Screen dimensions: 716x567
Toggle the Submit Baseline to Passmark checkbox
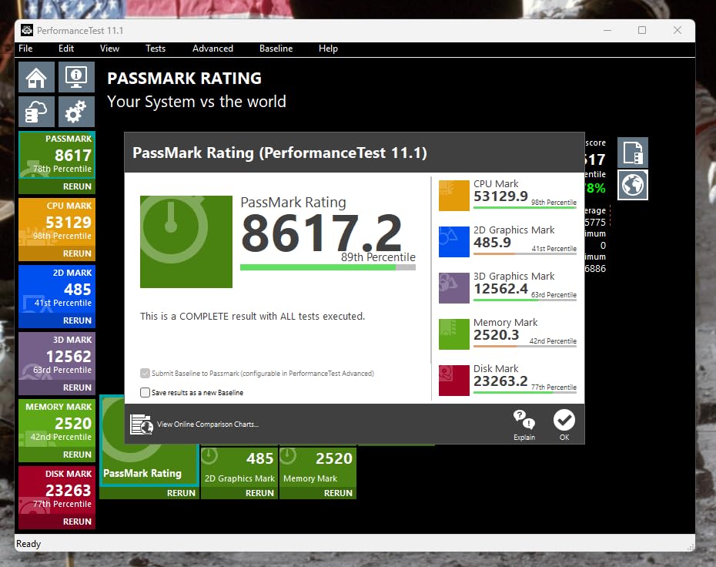pyautogui.click(x=145, y=374)
